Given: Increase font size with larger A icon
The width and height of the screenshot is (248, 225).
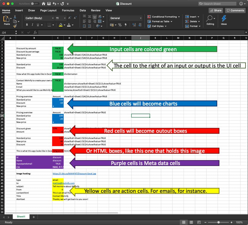Looking at the screenshot, I should 70,18.
